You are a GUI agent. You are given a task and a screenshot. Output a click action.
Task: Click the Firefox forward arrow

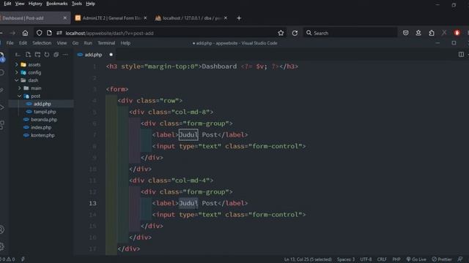coord(12,33)
